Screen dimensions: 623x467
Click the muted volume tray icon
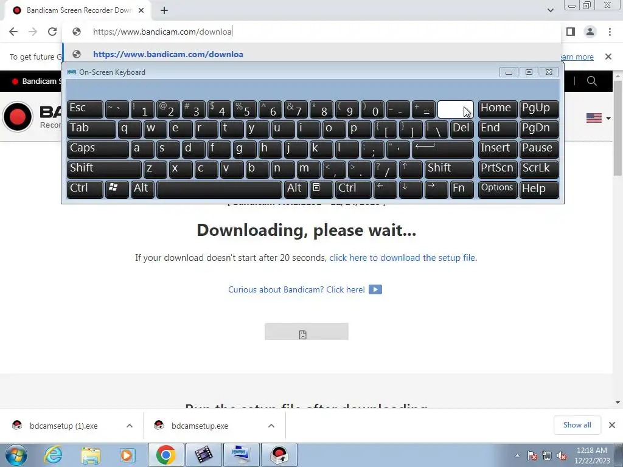[x=562, y=456]
